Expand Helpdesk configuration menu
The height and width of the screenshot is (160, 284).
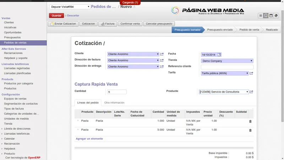pyautogui.click(x=10, y=149)
